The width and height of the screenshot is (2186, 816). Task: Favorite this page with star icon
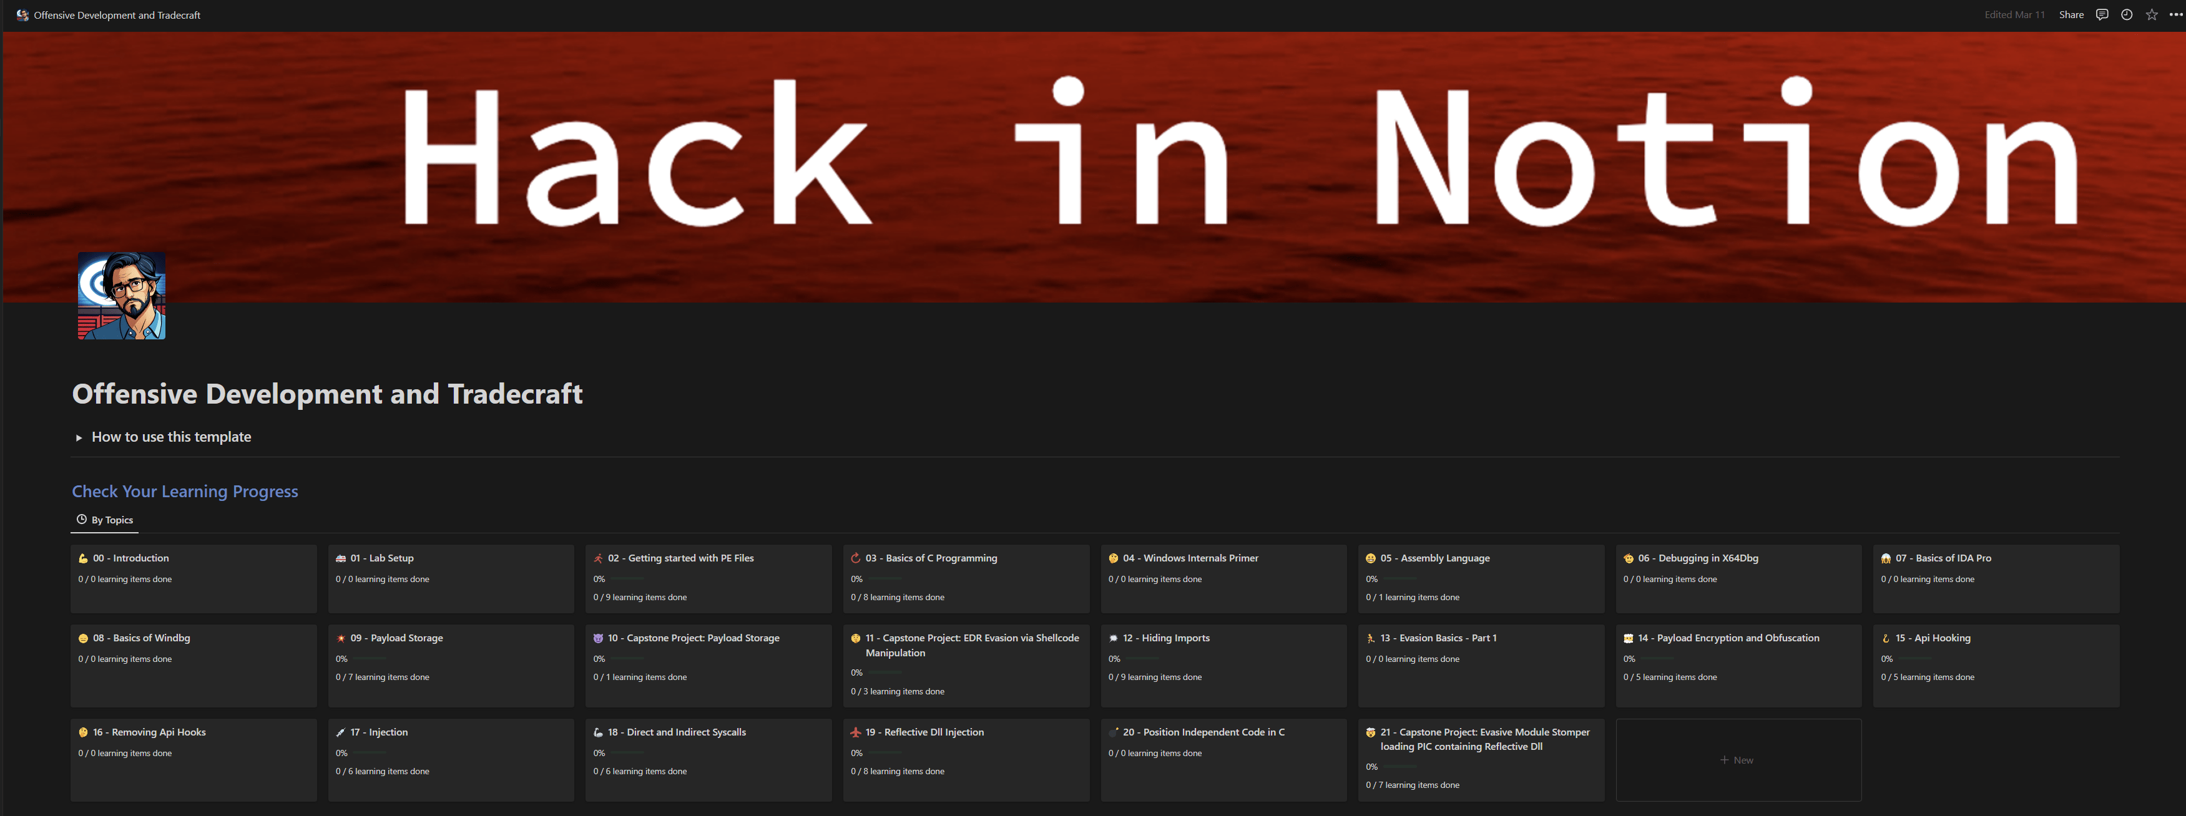point(2151,14)
